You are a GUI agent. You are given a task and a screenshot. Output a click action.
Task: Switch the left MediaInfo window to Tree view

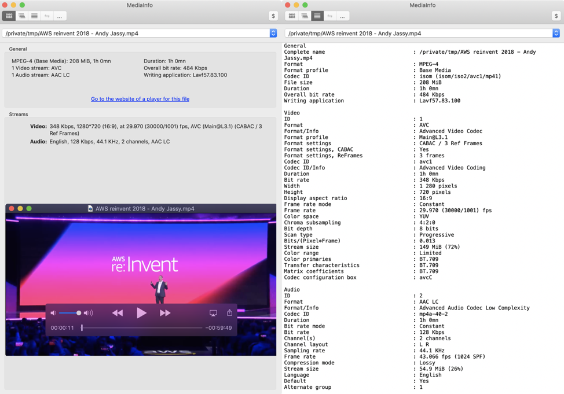click(x=21, y=16)
